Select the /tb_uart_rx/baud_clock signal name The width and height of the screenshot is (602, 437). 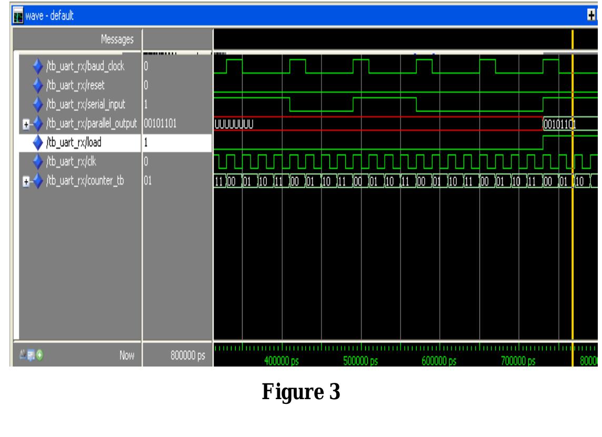point(85,66)
